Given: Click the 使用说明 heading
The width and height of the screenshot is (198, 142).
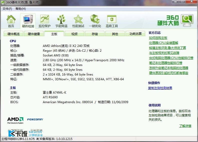Looking at the screenshot, I should point(155,105).
